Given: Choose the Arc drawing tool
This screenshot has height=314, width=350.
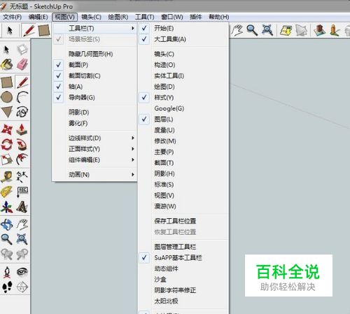Looking at the screenshot, I should [x=22, y=97].
